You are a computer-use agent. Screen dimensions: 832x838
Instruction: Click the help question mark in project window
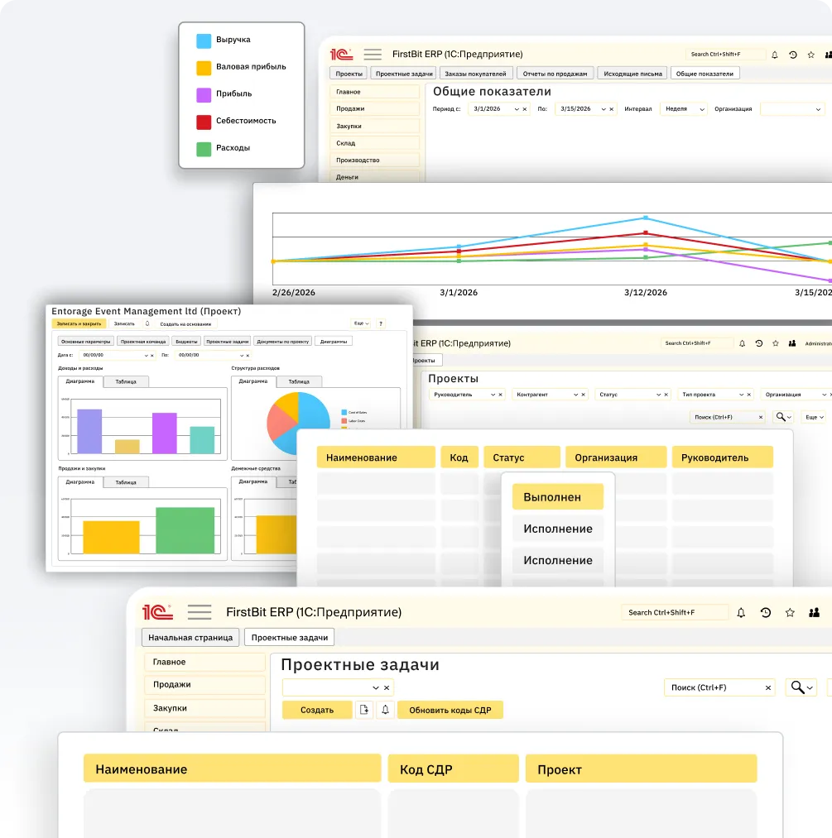(x=381, y=323)
